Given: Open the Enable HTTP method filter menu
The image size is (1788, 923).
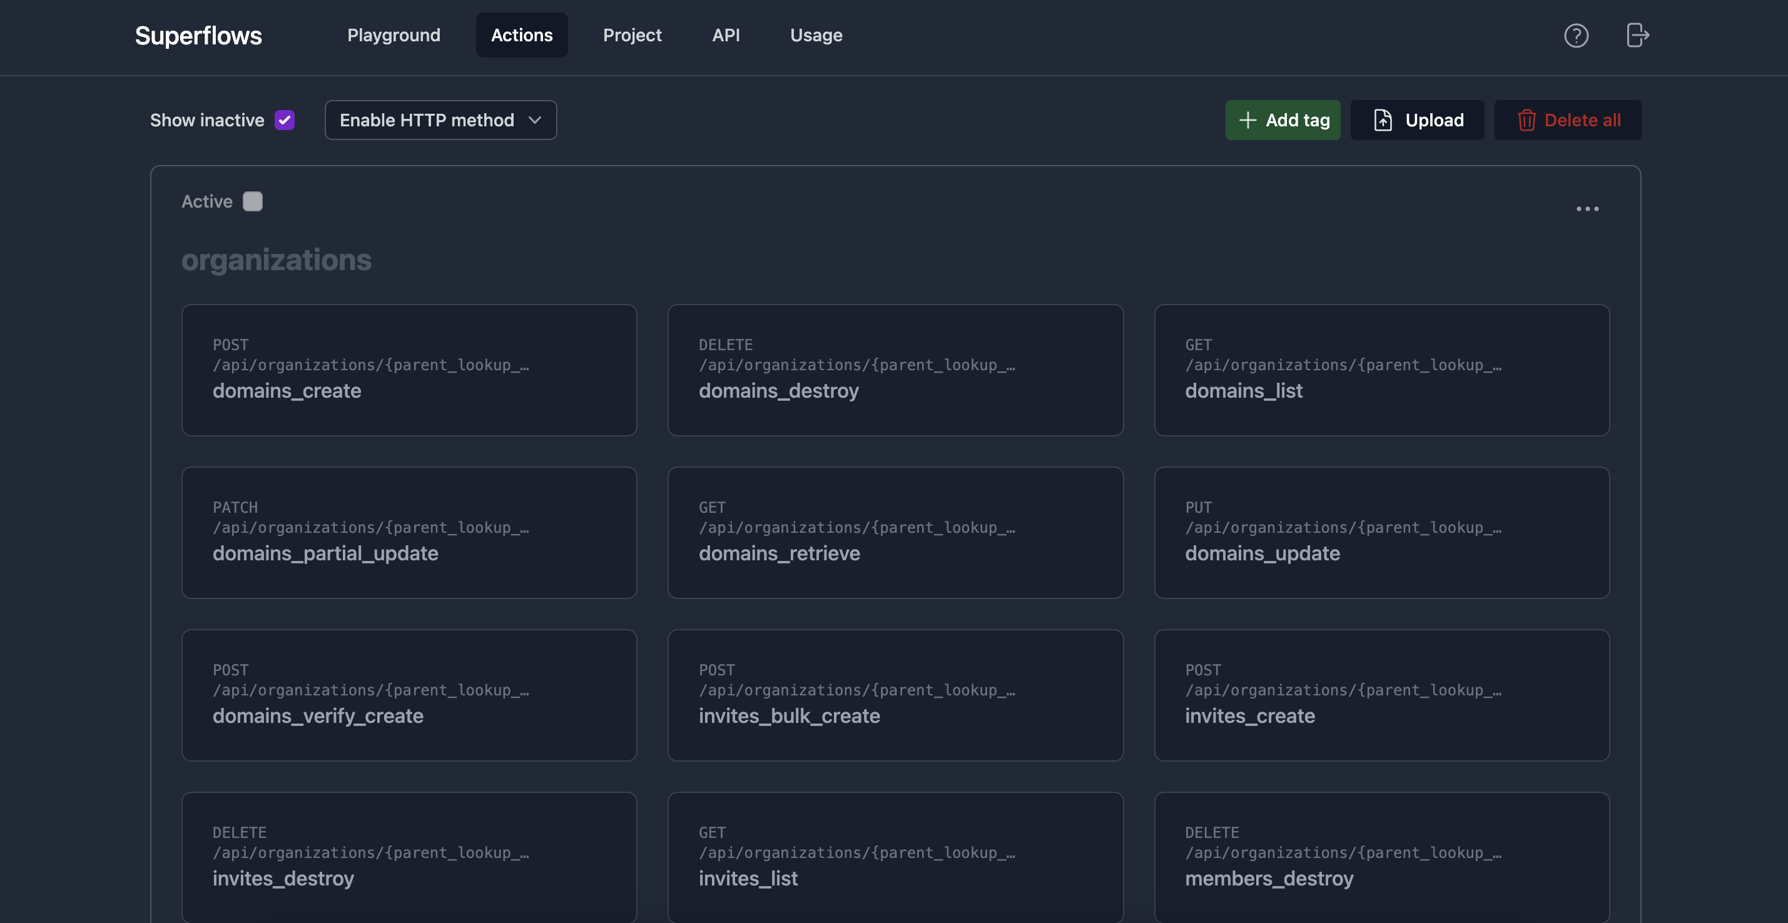Looking at the screenshot, I should pos(440,119).
